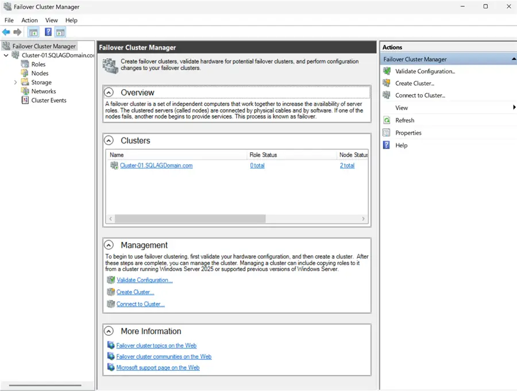Click the Failover Cluster Manager root tree icon
Viewport: 517px width, 391px height.
pyautogui.click(x=6, y=46)
